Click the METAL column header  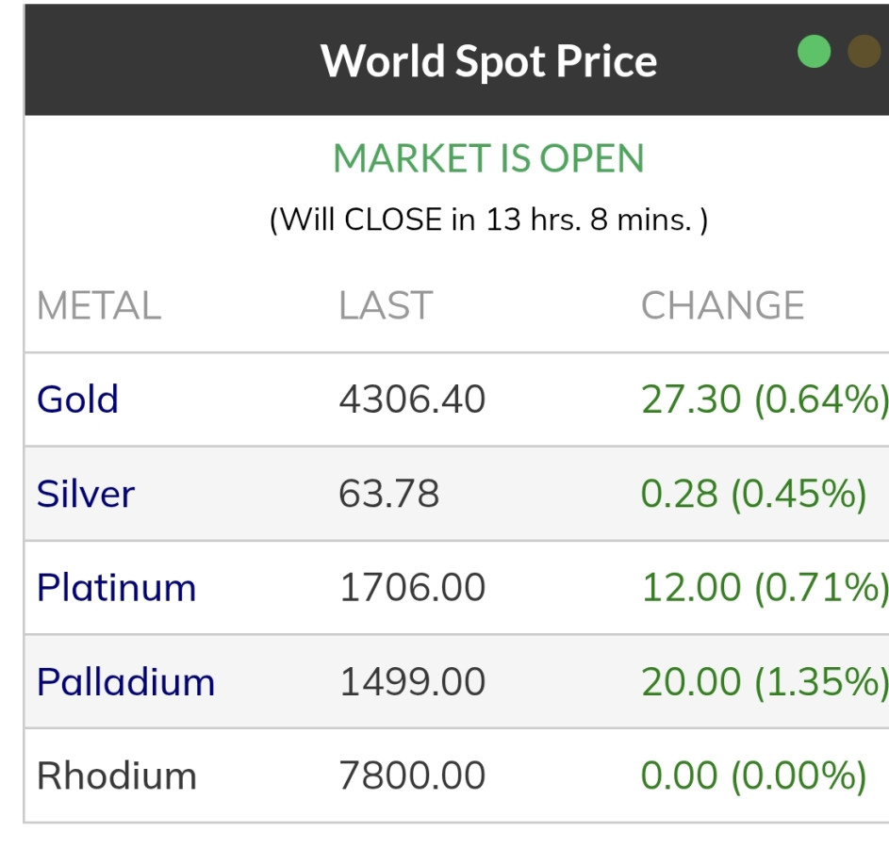tap(98, 306)
